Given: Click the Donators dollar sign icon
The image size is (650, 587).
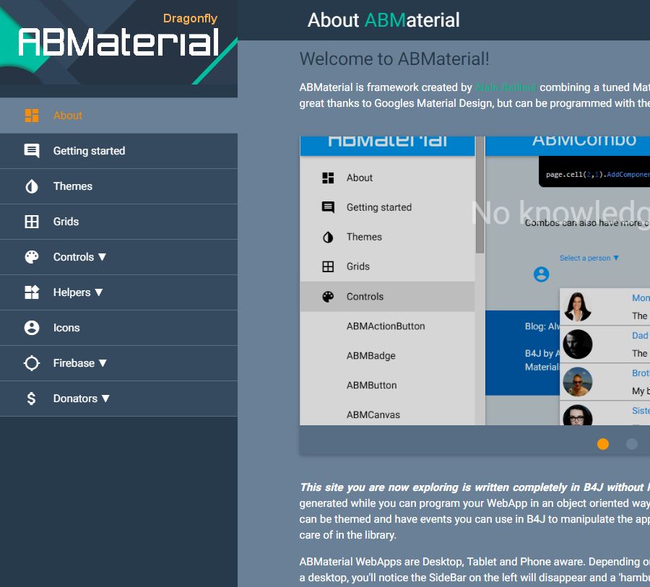Looking at the screenshot, I should coord(32,399).
